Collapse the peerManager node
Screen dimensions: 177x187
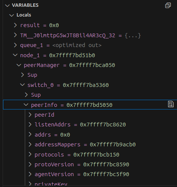click(19, 65)
